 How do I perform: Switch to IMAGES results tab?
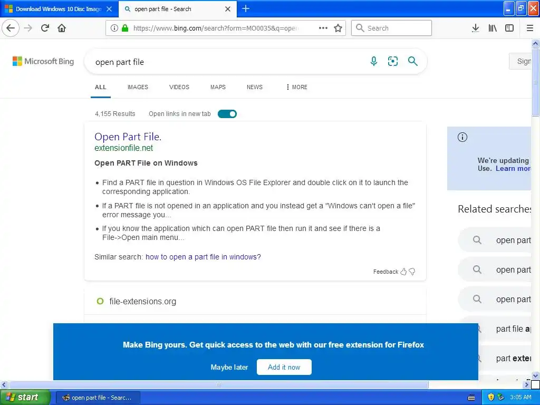138,87
